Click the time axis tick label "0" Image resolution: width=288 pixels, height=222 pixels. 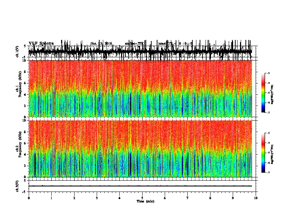[29, 198]
